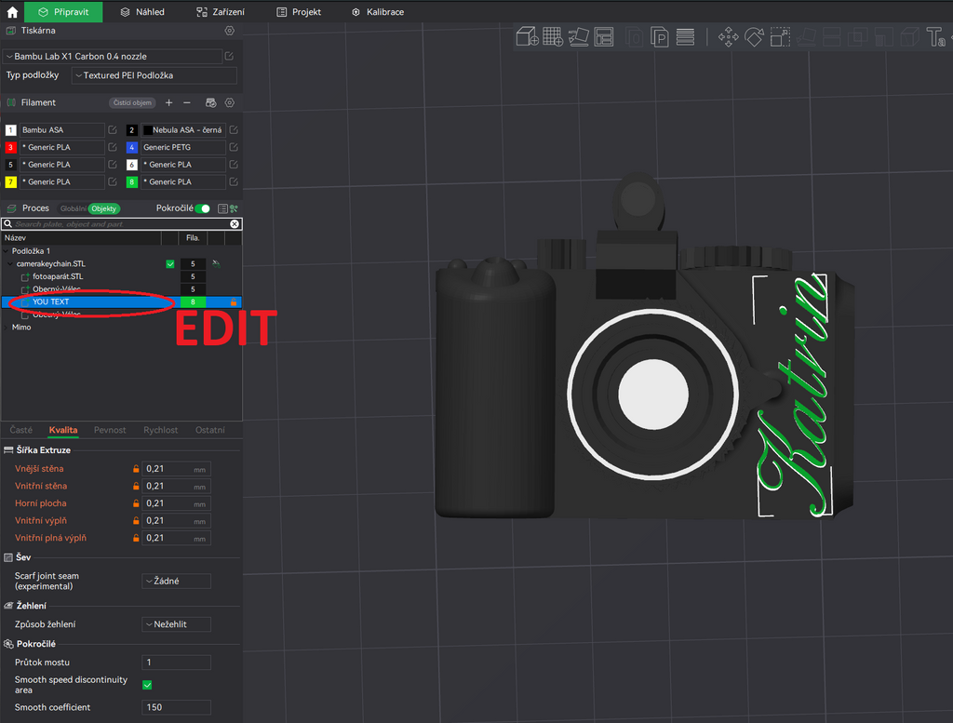Click the Auto orient icon
953x723 pixels.
click(x=579, y=37)
